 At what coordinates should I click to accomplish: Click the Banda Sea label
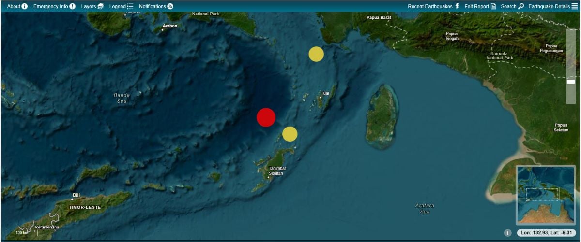(122, 98)
